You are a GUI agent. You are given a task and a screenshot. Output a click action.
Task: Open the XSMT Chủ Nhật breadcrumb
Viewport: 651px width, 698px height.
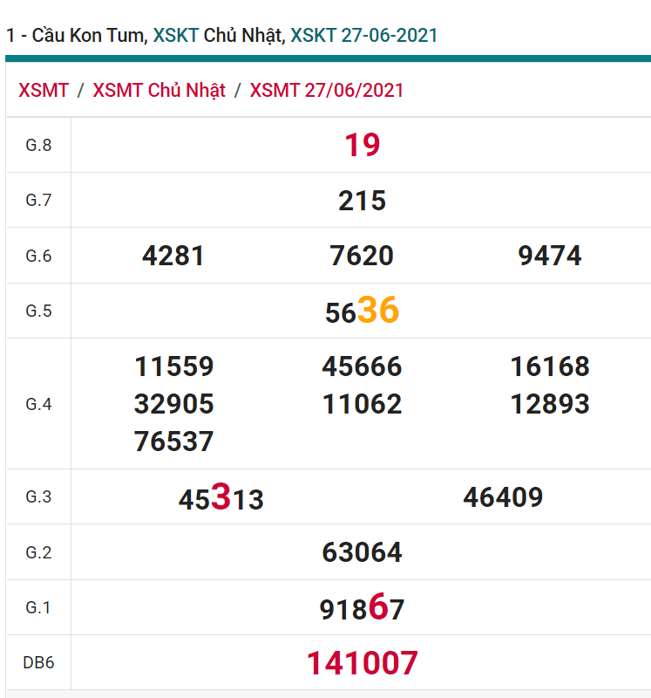click(x=159, y=91)
